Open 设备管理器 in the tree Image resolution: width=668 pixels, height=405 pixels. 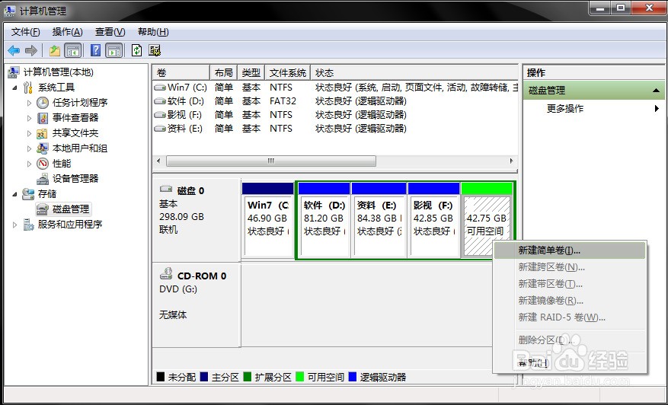point(75,178)
